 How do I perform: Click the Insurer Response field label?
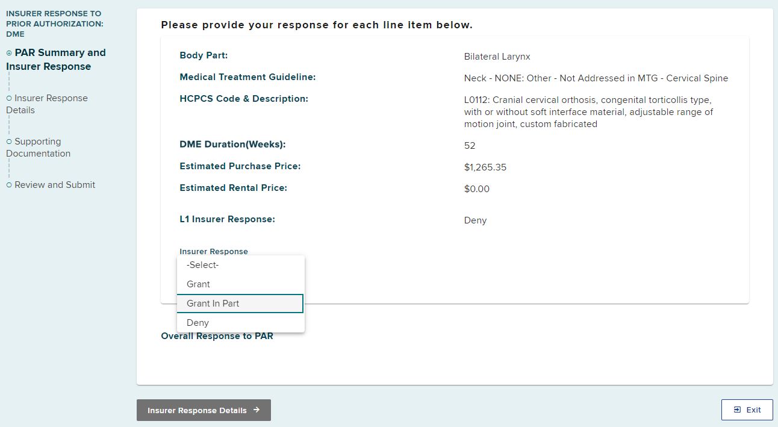click(214, 252)
